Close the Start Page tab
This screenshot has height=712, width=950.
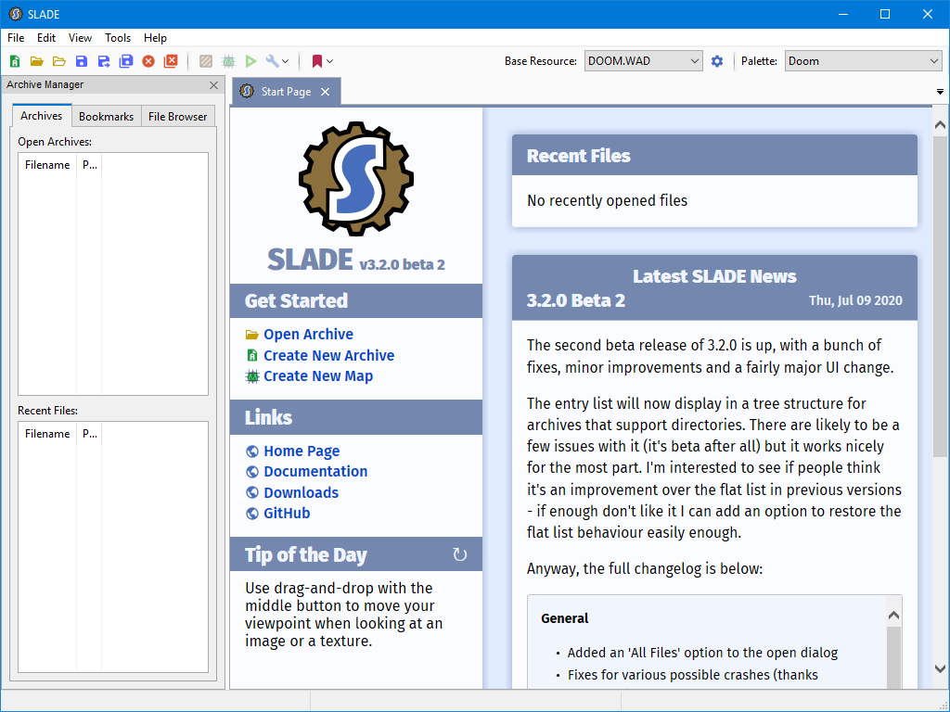(x=326, y=92)
